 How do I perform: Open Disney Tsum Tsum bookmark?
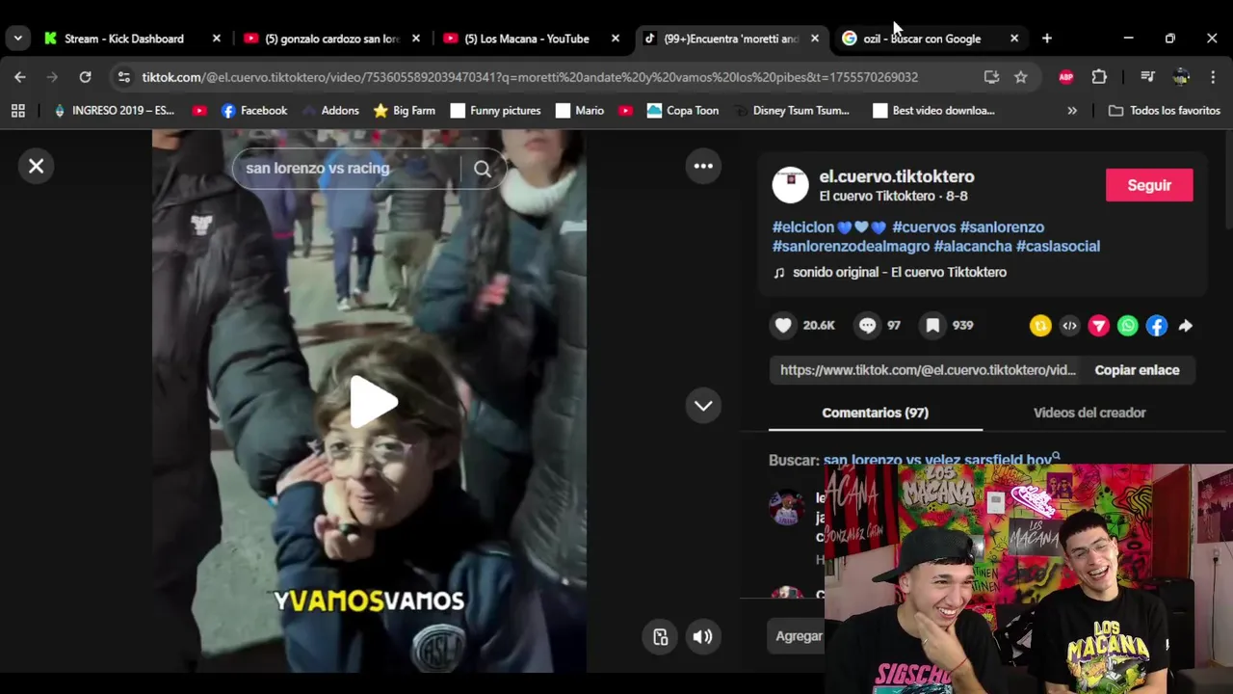coord(791,111)
